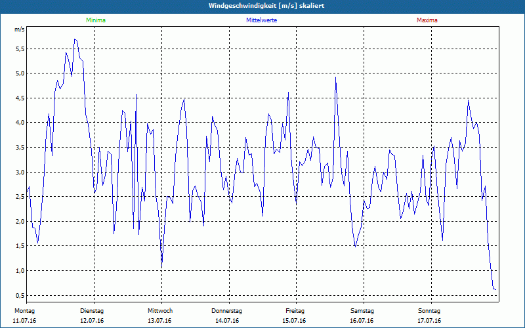The image size is (525, 328).
Task: Click the Donnerstag day label
Action: (226, 311)
